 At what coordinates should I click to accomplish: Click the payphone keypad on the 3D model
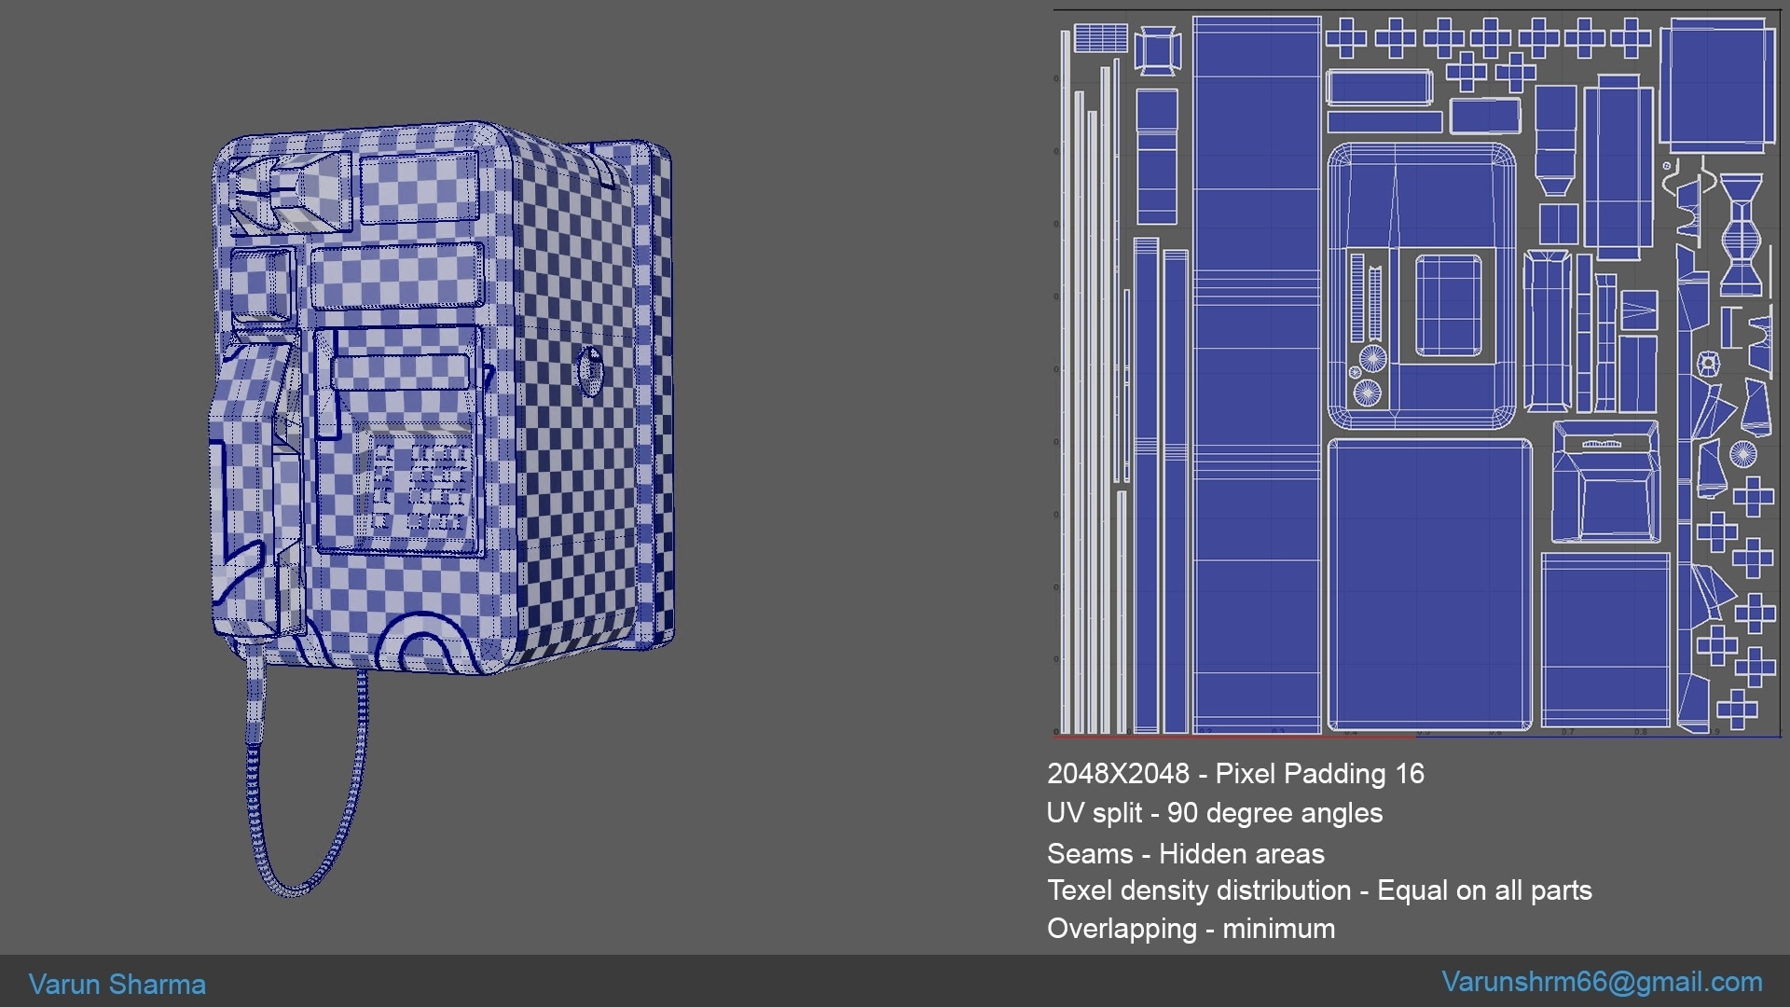pyautogui.click(x=420, y=488)
